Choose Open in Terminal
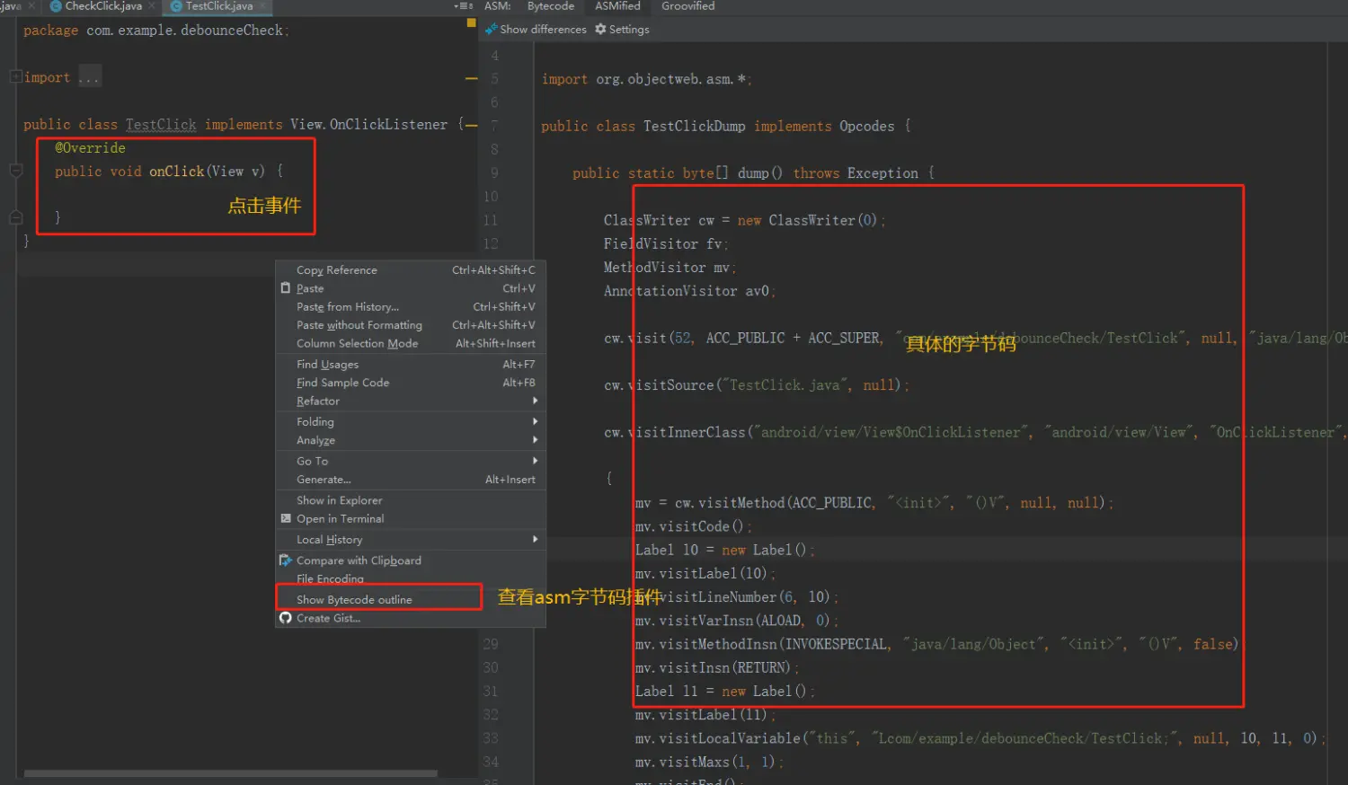 click(x=410, y=519)
